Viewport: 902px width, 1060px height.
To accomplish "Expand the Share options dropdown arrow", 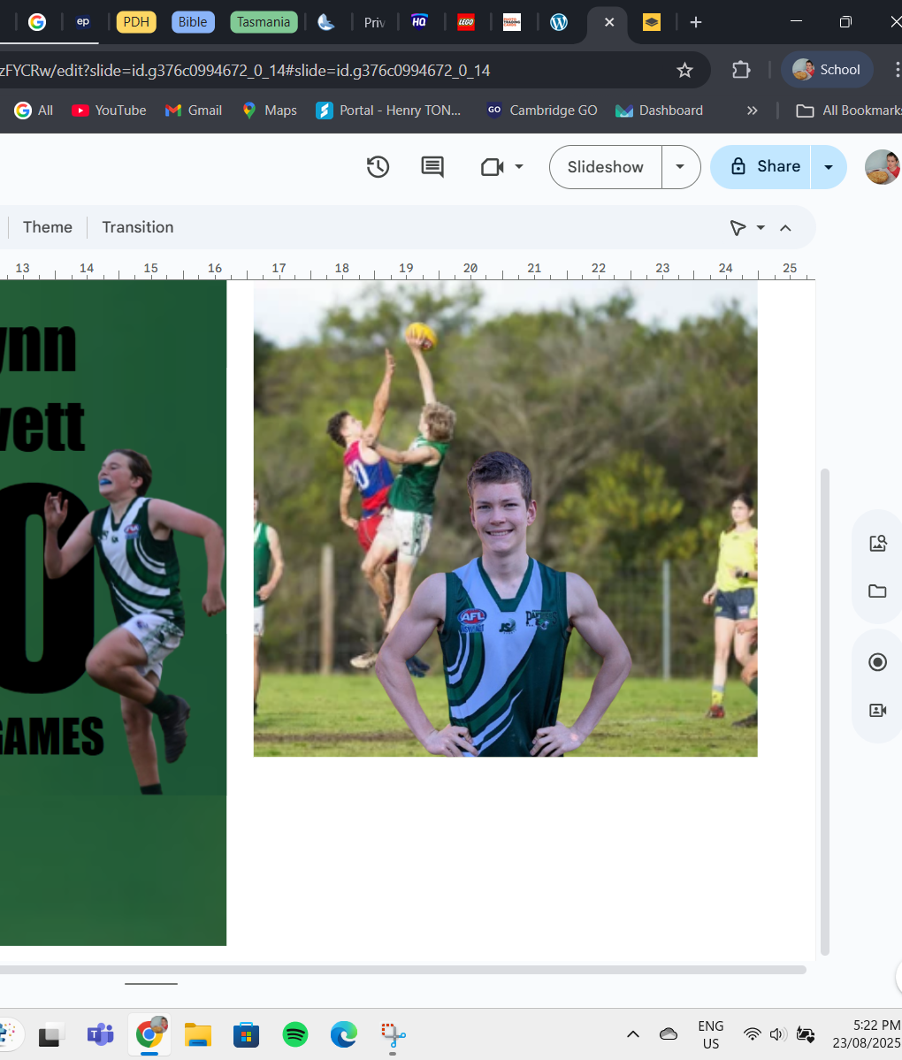I will 829,166.
